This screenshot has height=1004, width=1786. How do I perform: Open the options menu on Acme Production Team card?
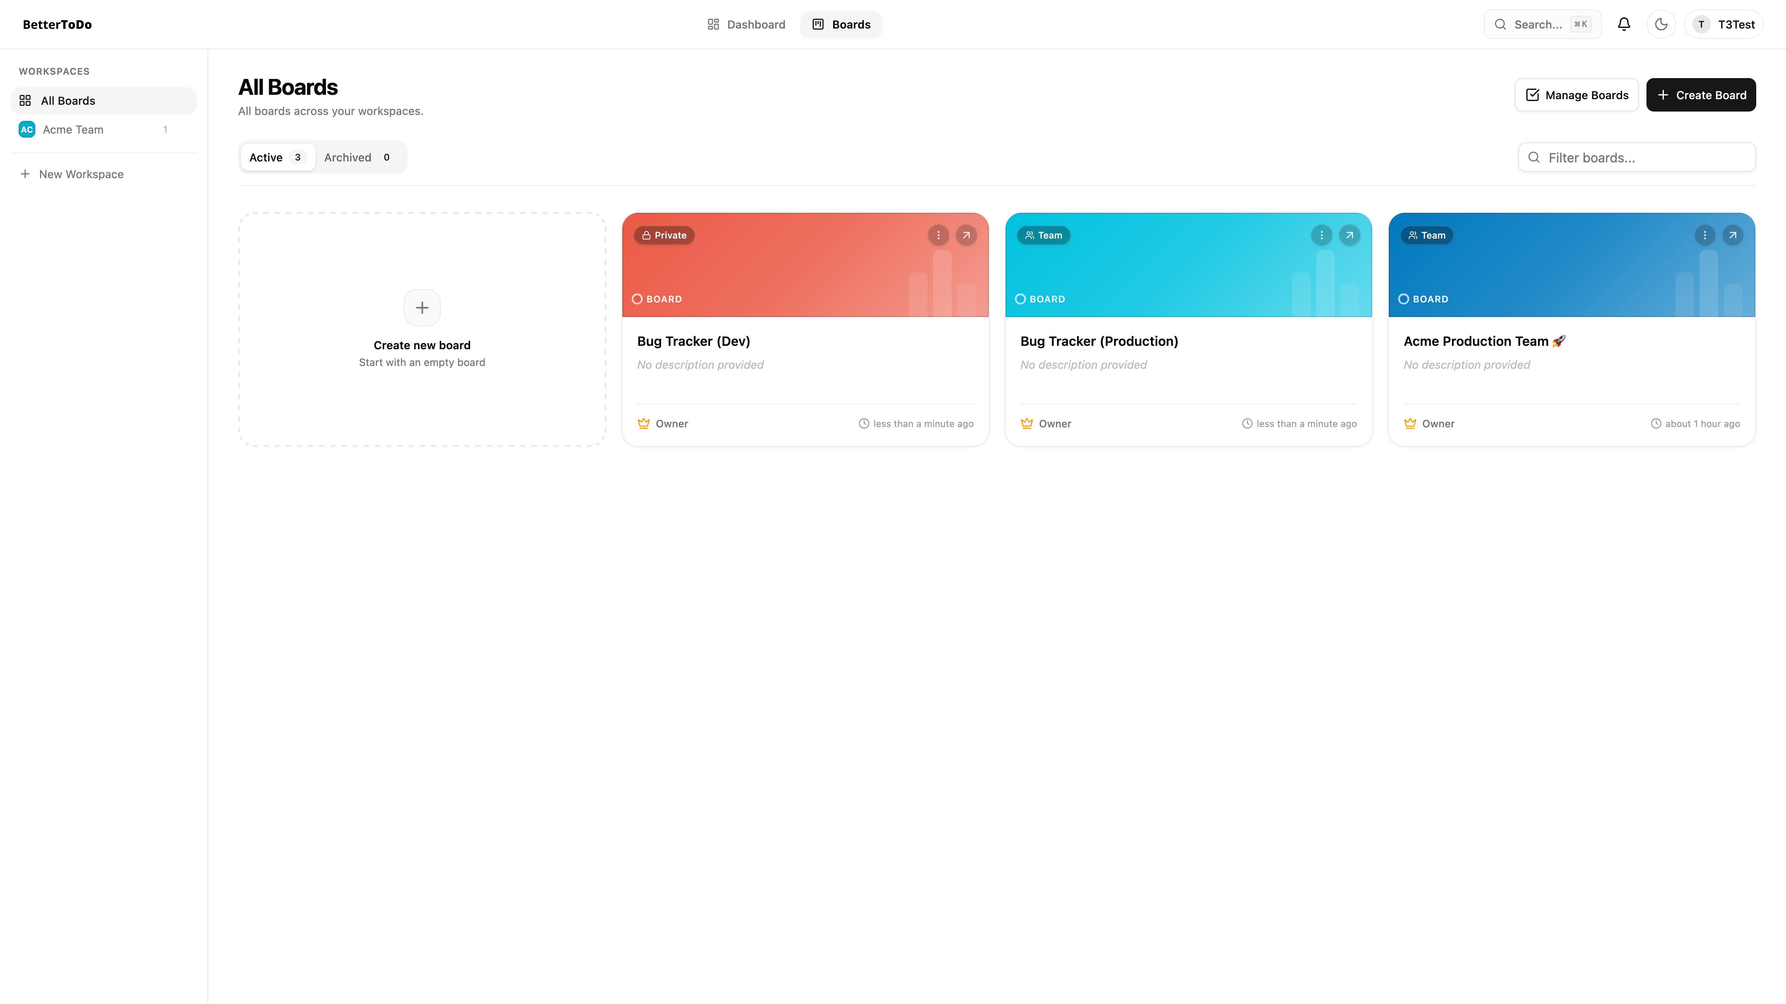pyautogui.click(x=1705, y=236)
